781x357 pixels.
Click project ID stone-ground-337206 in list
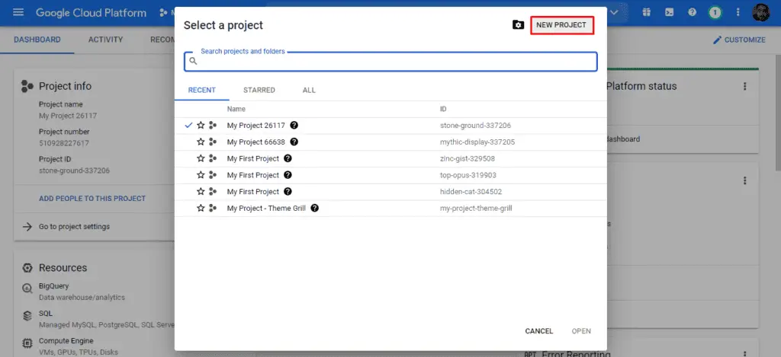(x=475, y=126)
